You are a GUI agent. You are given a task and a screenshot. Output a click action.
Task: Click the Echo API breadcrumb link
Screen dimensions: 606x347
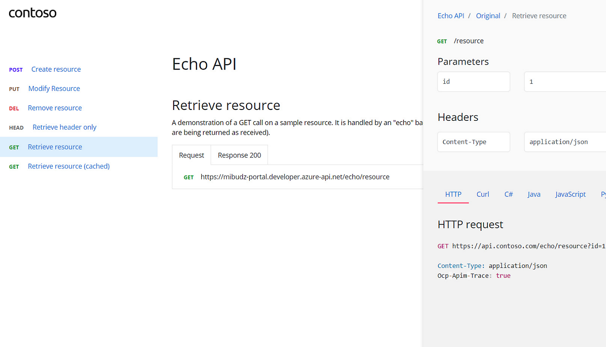[451, 16]
